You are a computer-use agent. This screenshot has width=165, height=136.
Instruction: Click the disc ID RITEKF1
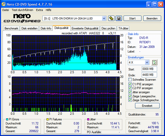[145, 42]
